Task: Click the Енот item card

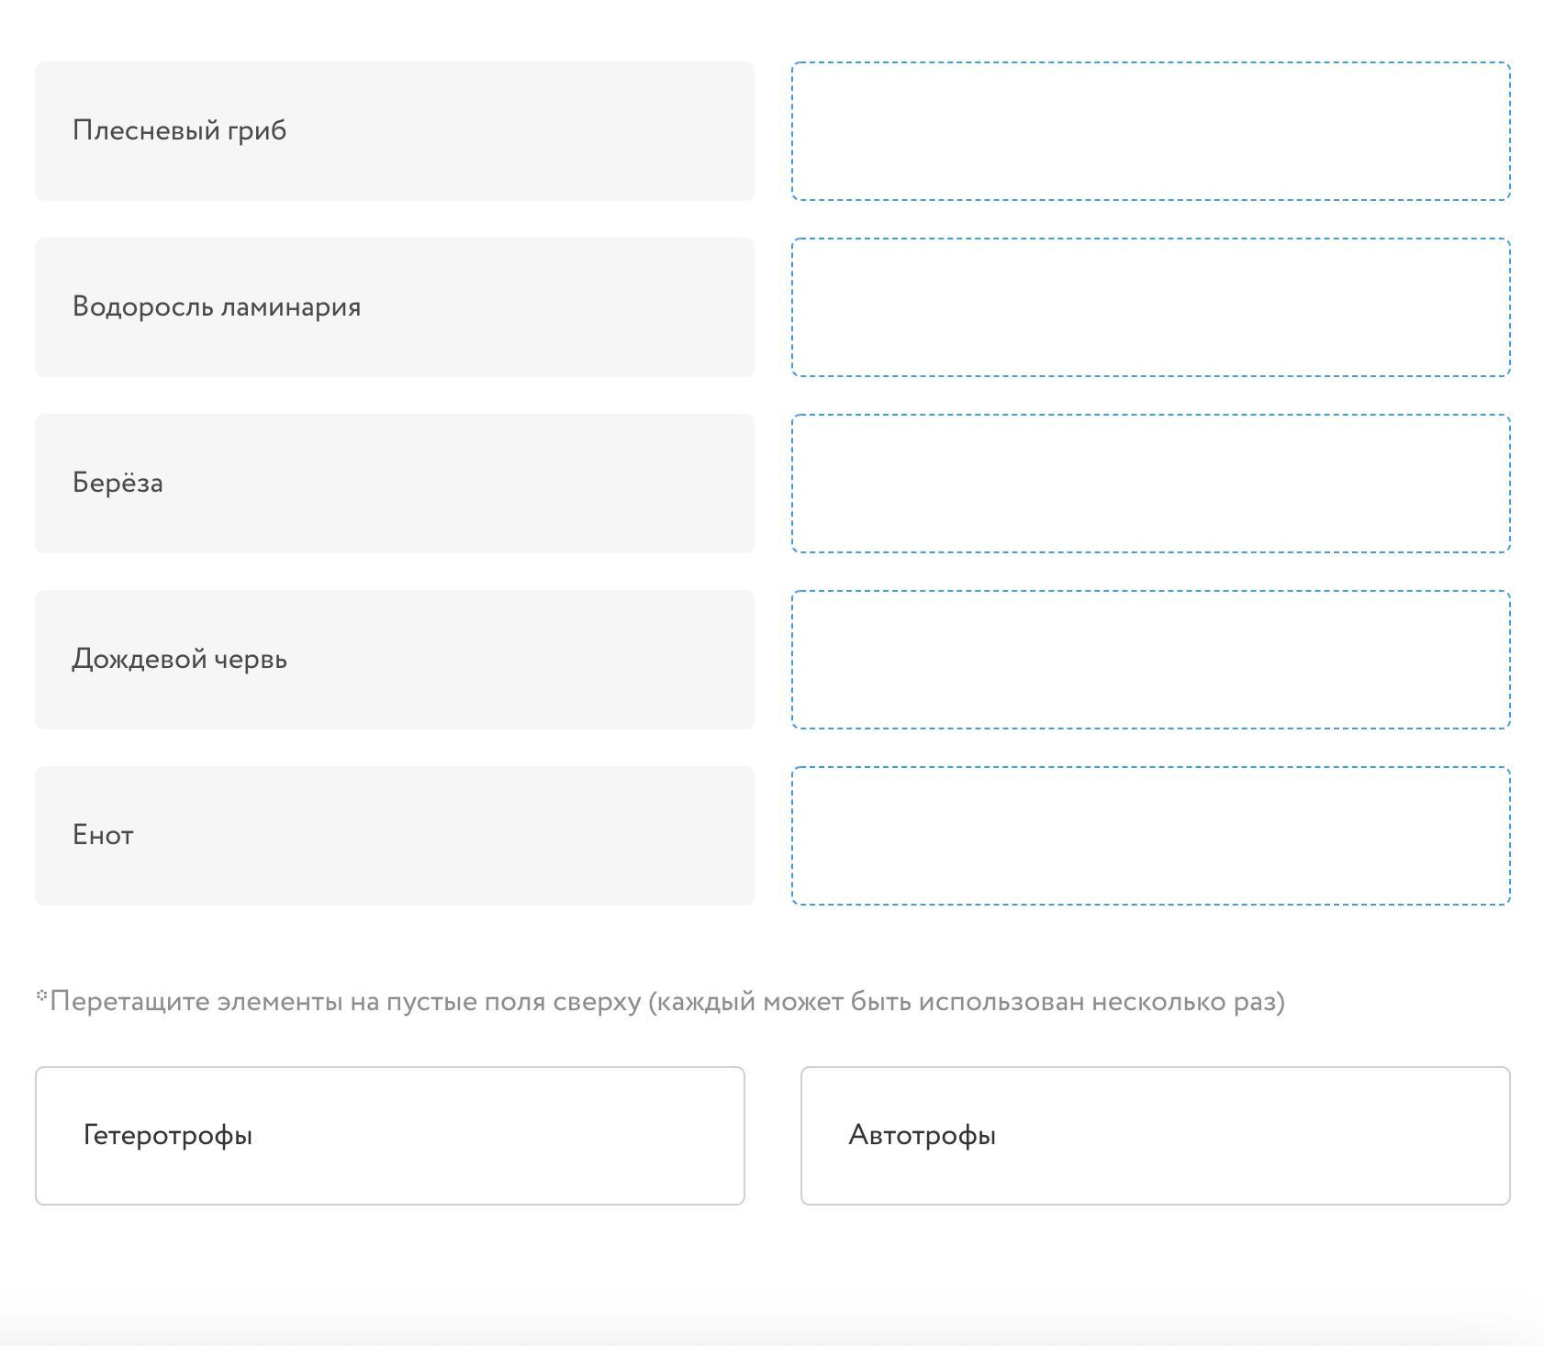Action: pos(394,836)
